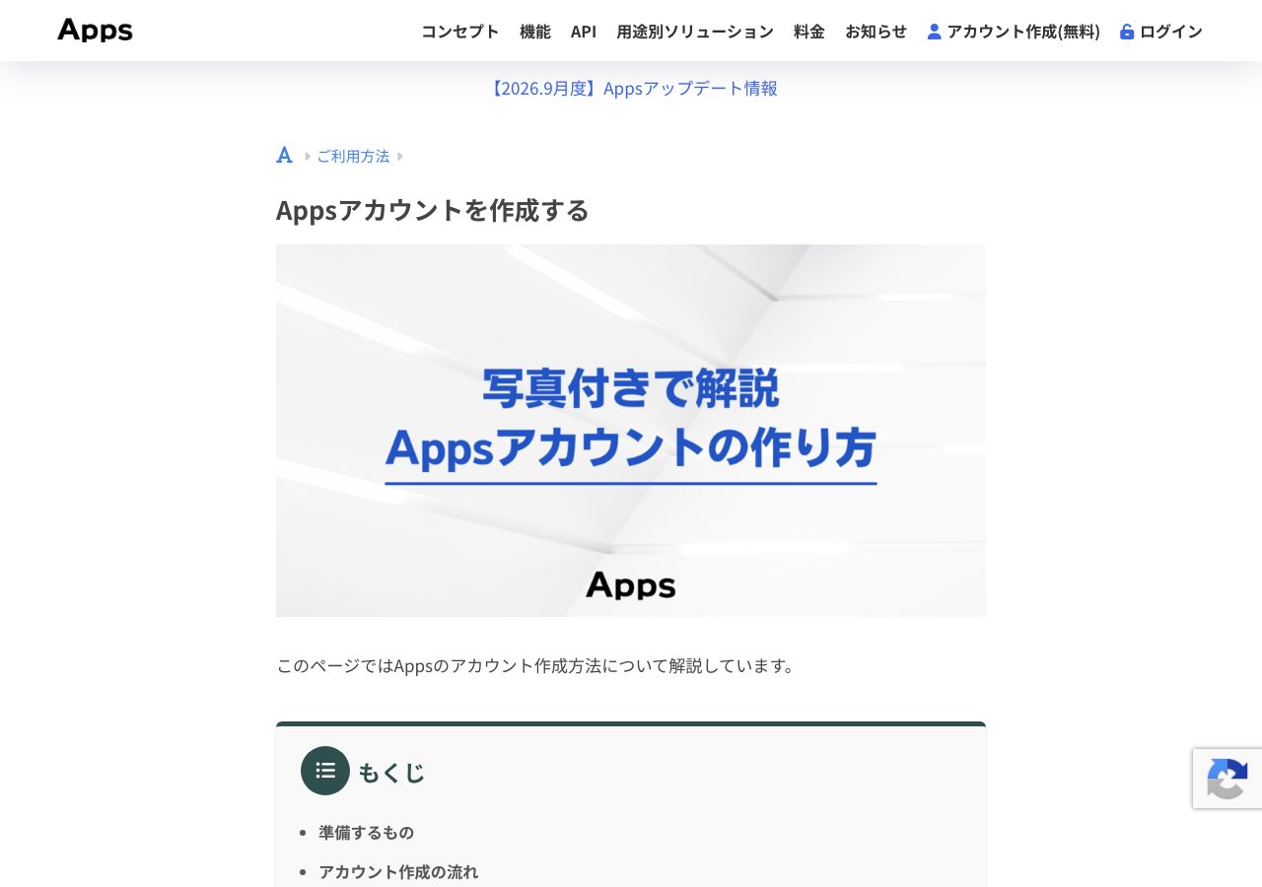Screen dimensions: 1262x887
Task: Click the person icon beside アカウント作成(無料)
Action: point(935,32)
